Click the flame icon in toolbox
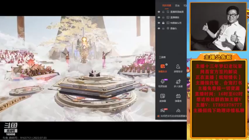 click(x=178, y=110)
